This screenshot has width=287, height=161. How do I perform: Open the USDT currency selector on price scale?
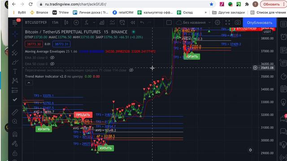267,32
